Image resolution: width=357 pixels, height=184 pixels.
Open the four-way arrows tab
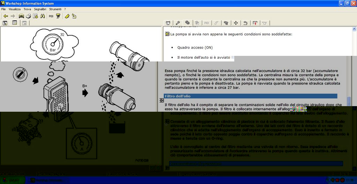(x=236, y=23)
